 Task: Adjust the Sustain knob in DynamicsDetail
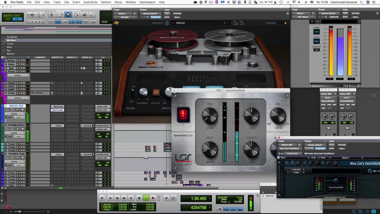[x=252, y=149]
